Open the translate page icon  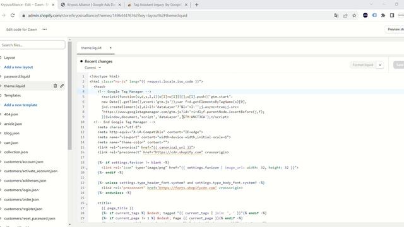pos(336,15)
